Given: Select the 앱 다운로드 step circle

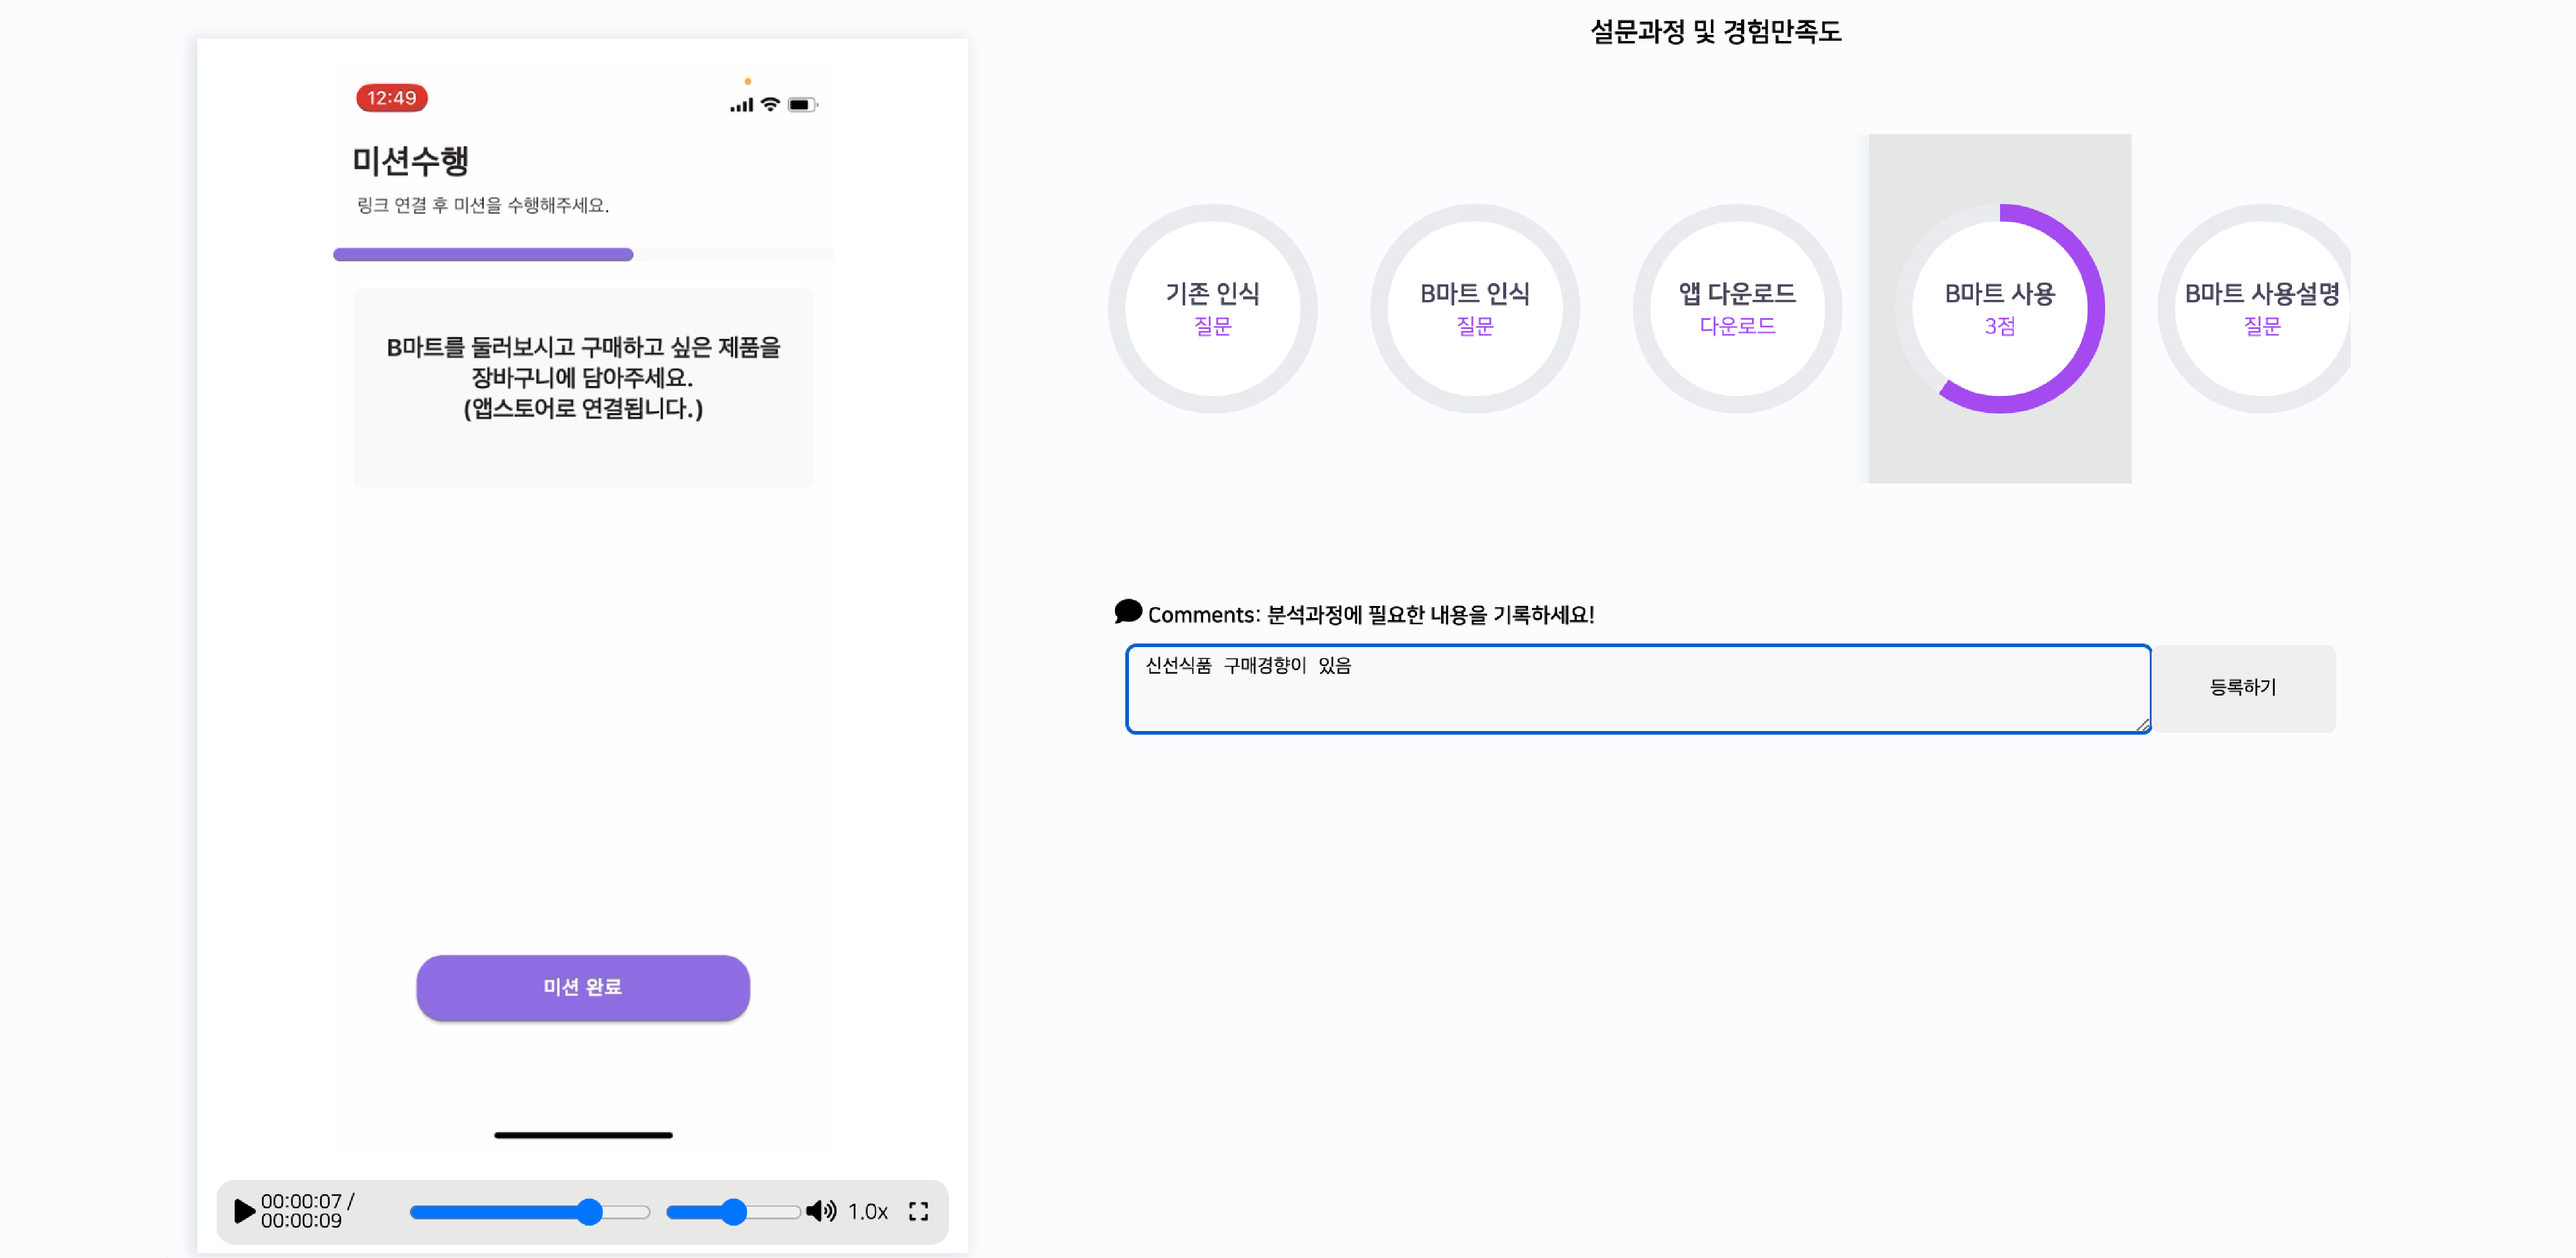Looking at the screenshot, I should (1737, 308).
